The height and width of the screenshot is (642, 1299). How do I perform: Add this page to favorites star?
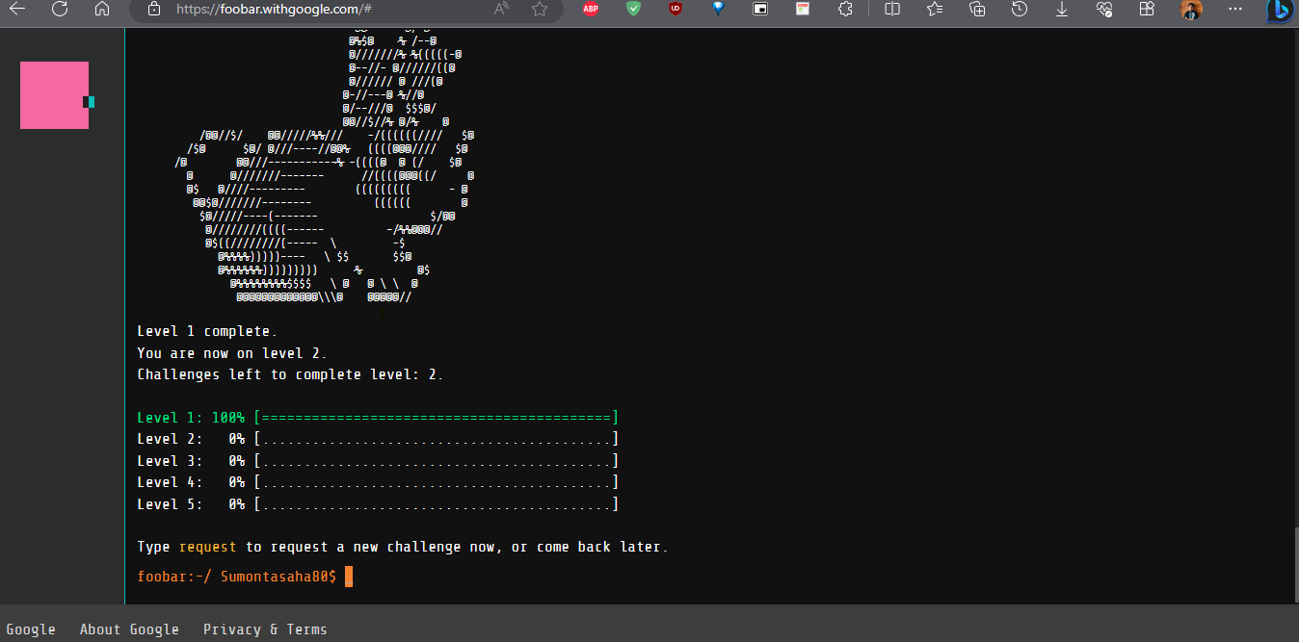[x=540, y=9]
